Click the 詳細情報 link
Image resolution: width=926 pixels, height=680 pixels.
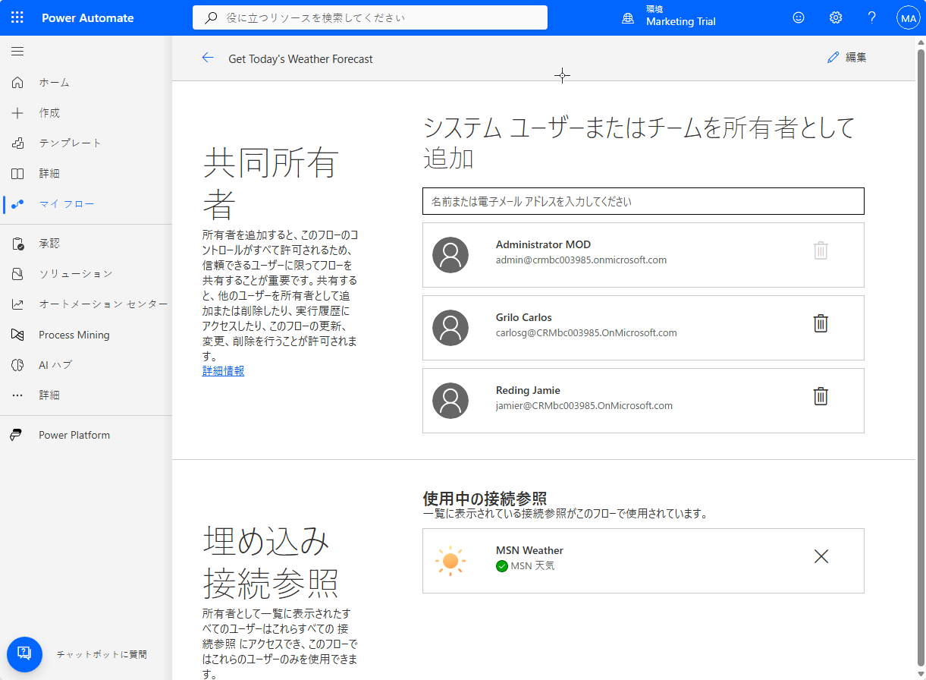coord(223,371)
